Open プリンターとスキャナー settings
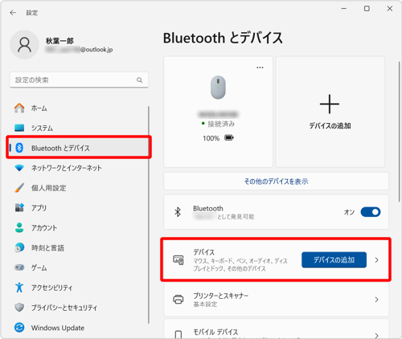 coord(276,300)
